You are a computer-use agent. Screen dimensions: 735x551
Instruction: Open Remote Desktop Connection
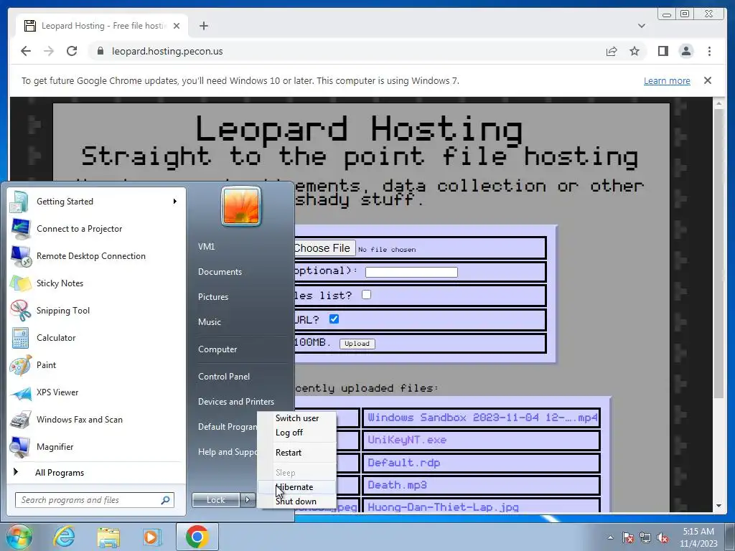point(96,256)
